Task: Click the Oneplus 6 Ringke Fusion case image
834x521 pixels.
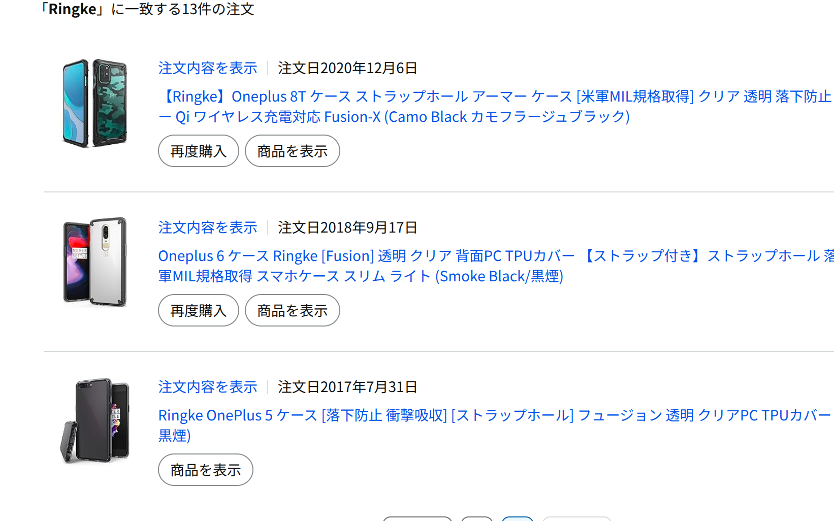Action: tap(95, 262)
